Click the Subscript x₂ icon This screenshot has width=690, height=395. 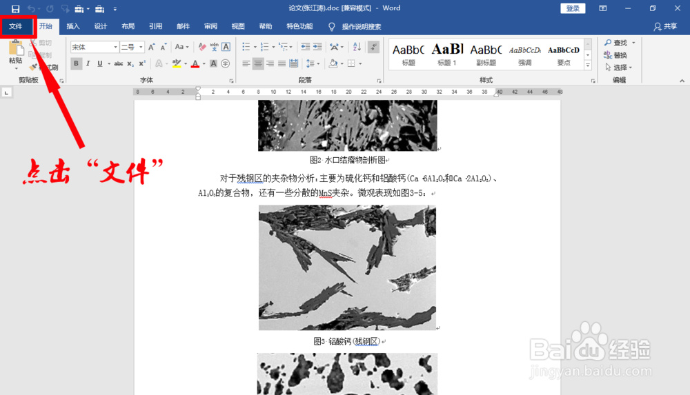(x=130, y=64)
